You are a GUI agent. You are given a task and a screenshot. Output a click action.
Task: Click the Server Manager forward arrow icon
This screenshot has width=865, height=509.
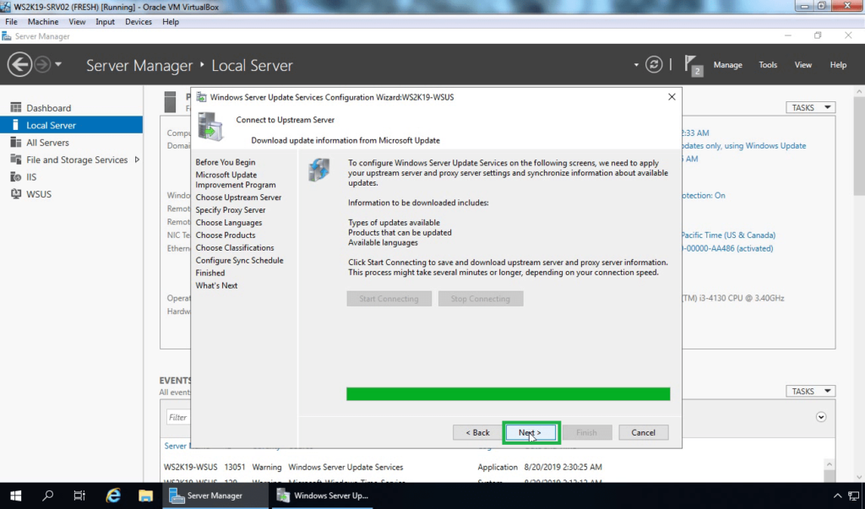pos(42,64)
